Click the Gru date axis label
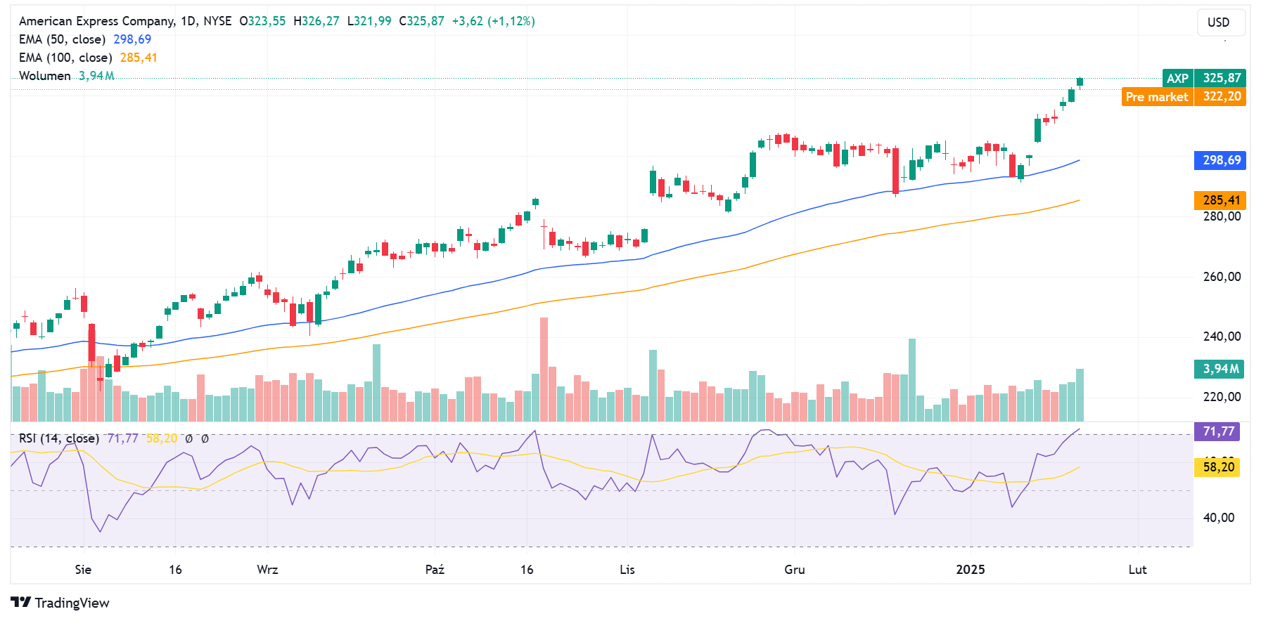1261x621 pixels. coord(795,570)
